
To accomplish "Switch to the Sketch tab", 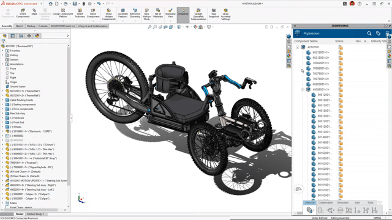I will (x=19, y=26).
